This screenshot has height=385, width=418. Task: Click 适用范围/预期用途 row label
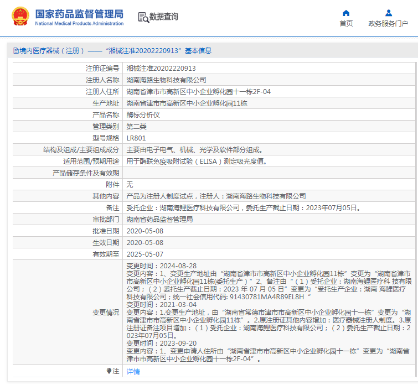[91, 162]
